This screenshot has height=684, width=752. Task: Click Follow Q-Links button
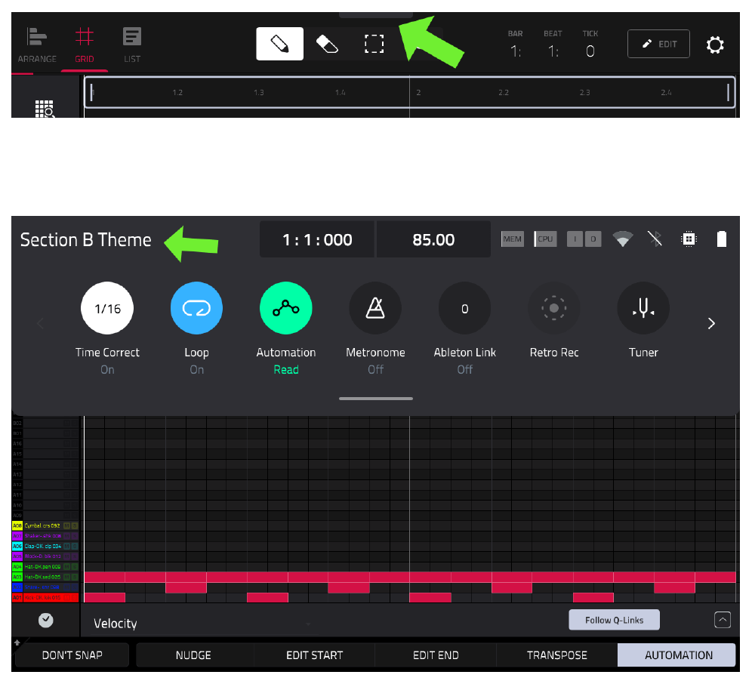click(x=614, y=620)
